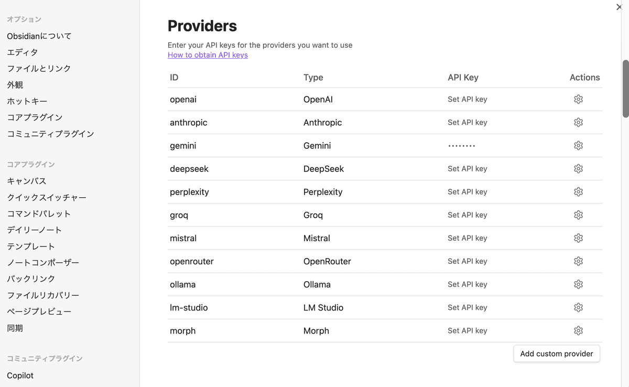Open settings gear for openai provider
Image resolution: width=629 pixels, height=387 pixels.
point(578,99)
